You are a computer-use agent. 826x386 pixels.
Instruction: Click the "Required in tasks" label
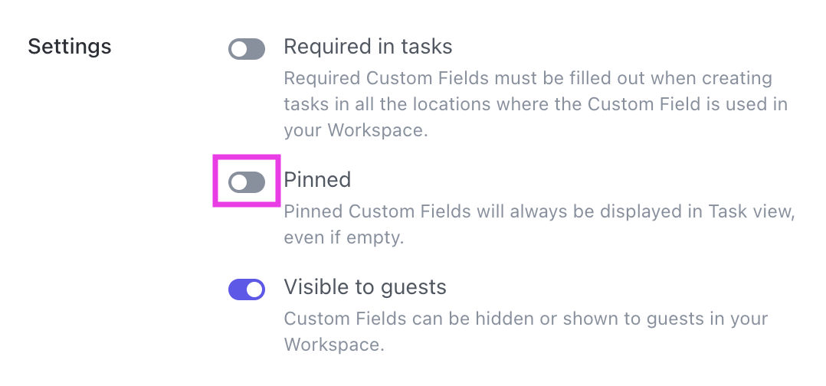(368, 47)
